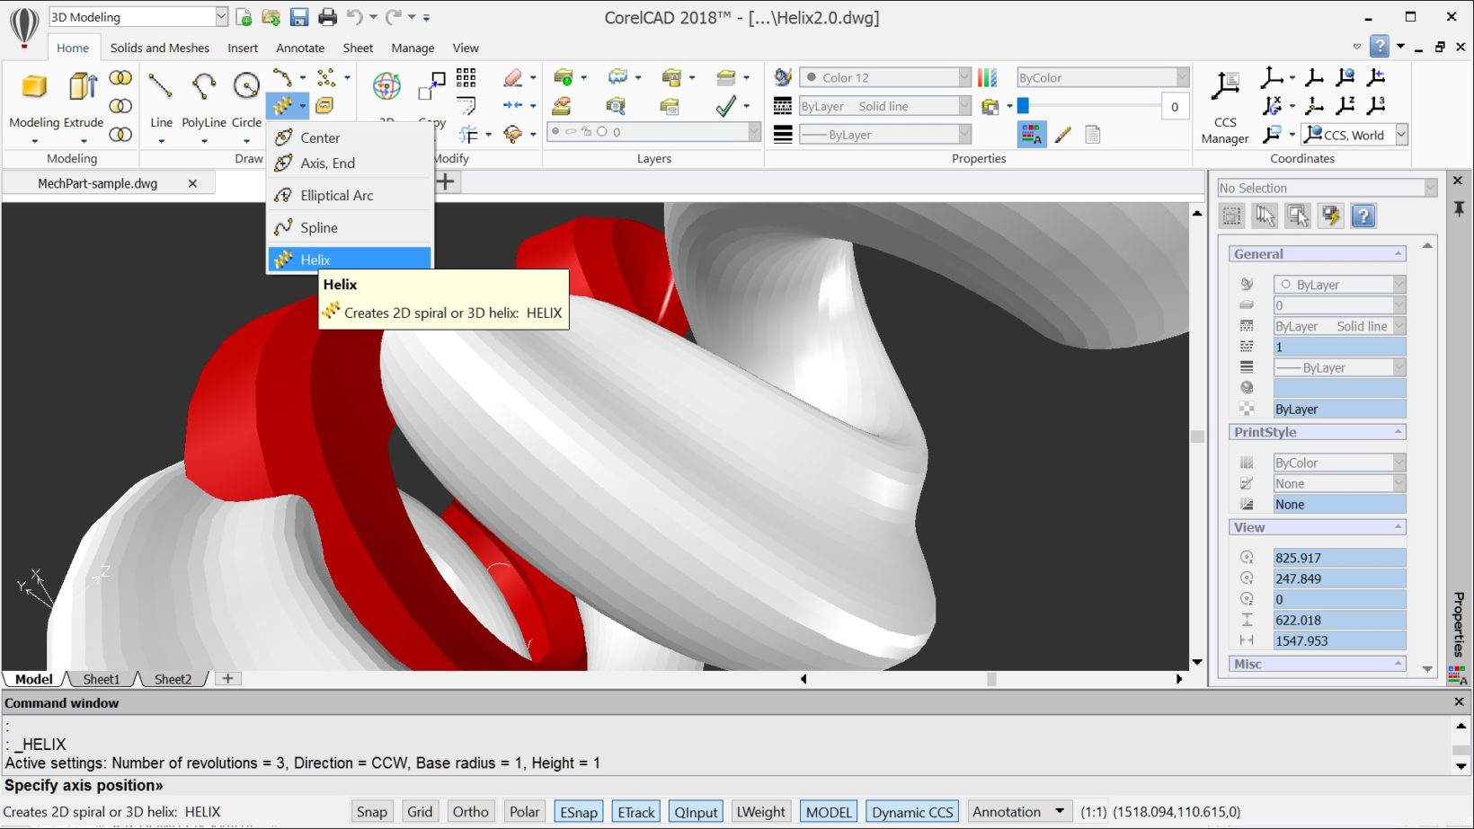The height and width of the screenshot is (829, 1474).
Task: Open the 3D Modeling workspace dropdown
Action: tap(221, 17)
